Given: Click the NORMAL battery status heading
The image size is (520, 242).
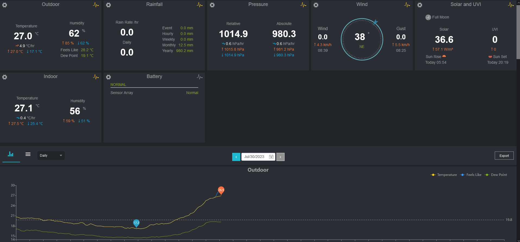Looking at the screenshot, I should point(118,85).
